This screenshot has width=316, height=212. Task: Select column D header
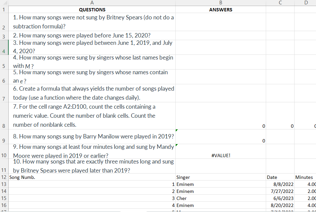[306, 3]
